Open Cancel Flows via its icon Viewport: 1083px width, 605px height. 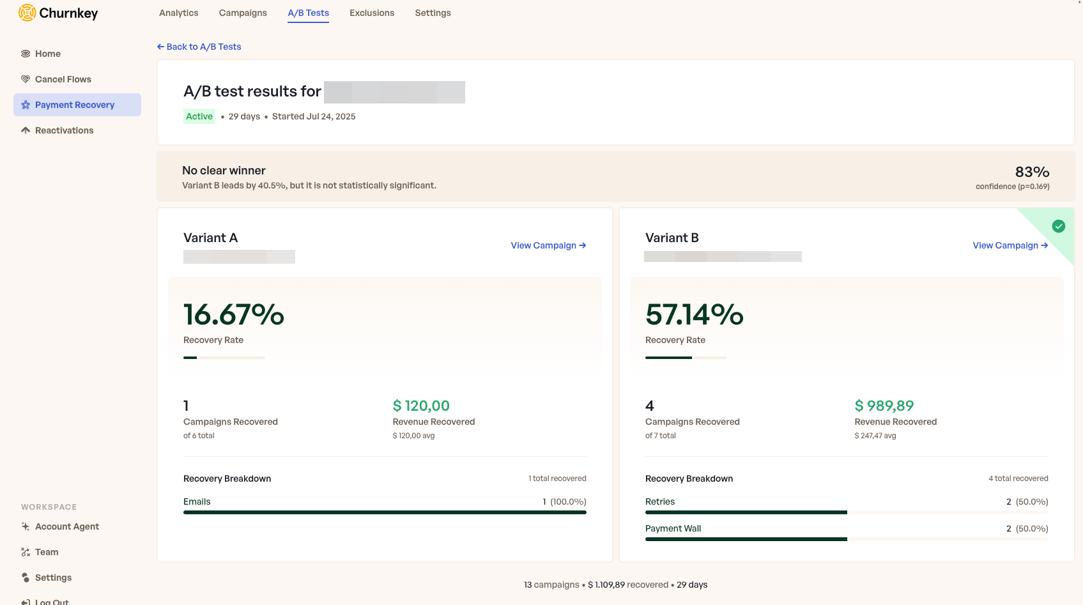pos(26,79)
